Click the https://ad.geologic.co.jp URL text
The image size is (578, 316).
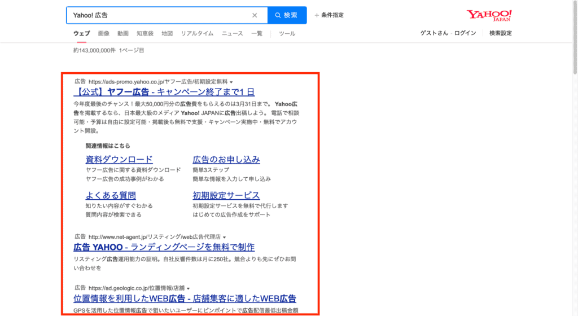(x=137, y=288)
